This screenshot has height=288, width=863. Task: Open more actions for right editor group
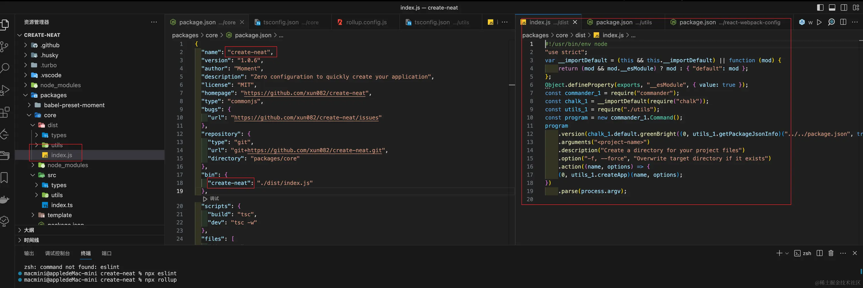pyautogui.click(x=855, y=22)
